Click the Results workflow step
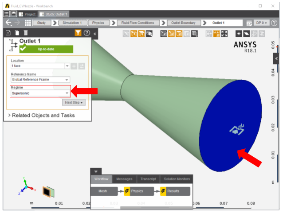Viewport: 283px width, 213px height. [x=175, y=191]
